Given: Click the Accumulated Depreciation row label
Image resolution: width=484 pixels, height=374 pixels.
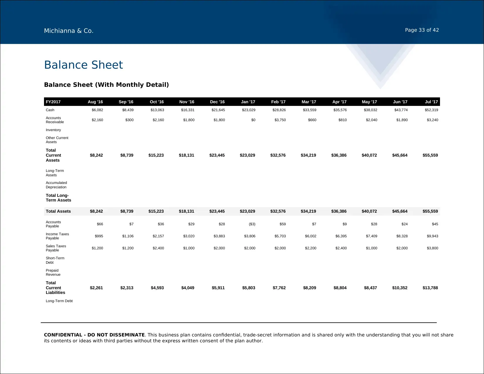Looking at the screenshot, I should coord(56,185).
